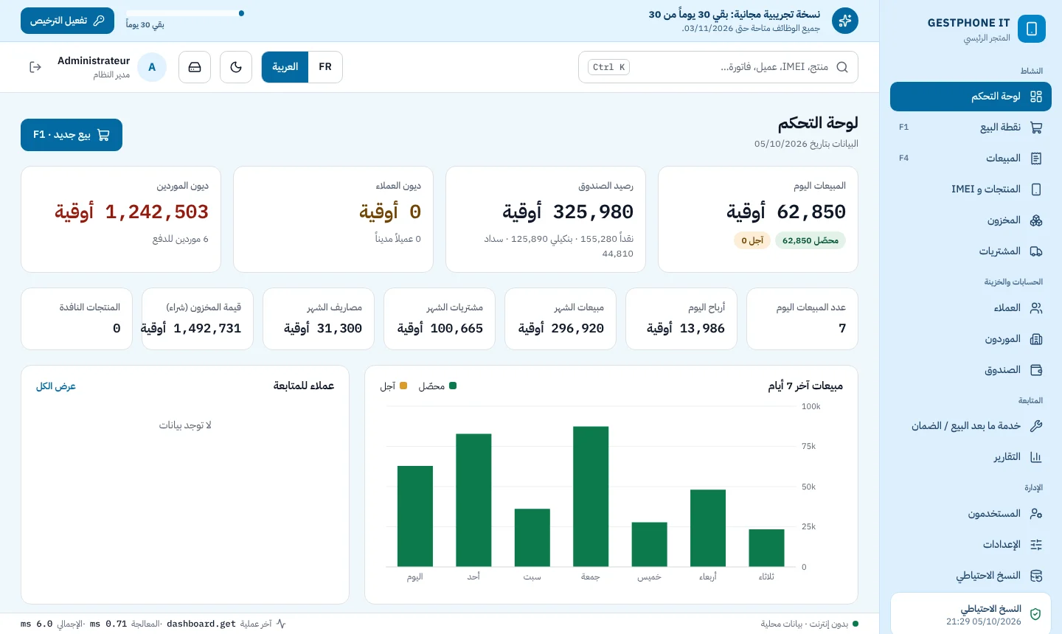The height and width of the screenshot is (634, 1062).
Task: Click the 62,850 محصّل badge
Action: 811,240
